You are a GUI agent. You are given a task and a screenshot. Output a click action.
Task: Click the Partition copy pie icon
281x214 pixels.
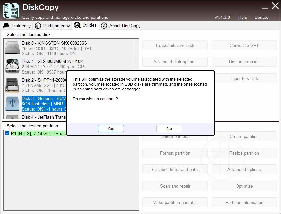38,26
